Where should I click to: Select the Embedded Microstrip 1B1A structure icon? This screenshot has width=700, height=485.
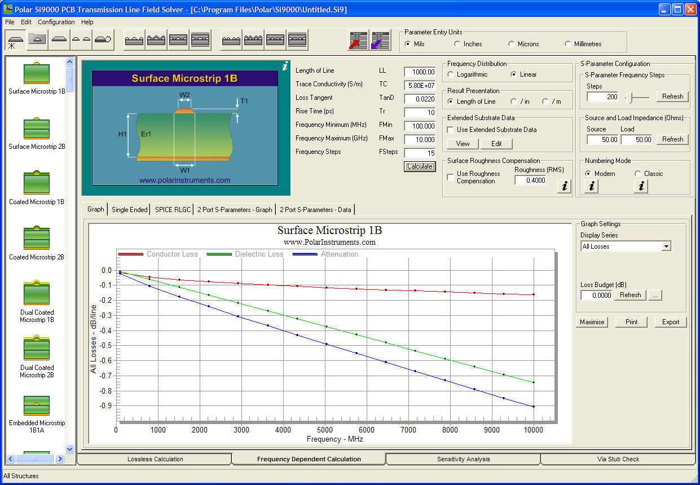click(x=37, y=405)
